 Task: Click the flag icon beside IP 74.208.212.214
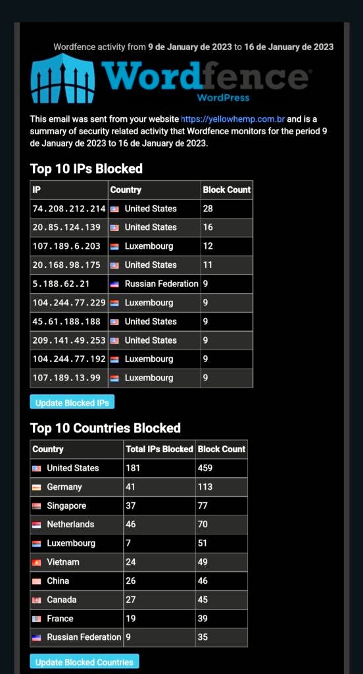pyautogui.click(x=114, y=209)
